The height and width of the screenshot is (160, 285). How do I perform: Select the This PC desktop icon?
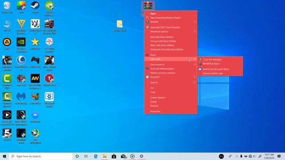pos(7,26)
